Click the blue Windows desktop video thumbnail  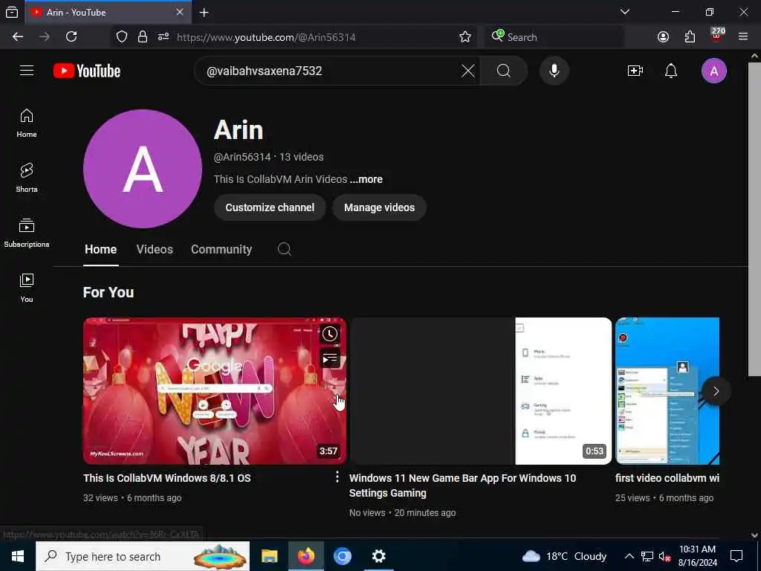(667, 391)
